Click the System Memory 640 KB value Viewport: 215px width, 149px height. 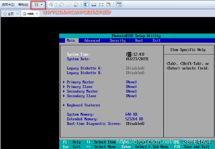point(131,114)
